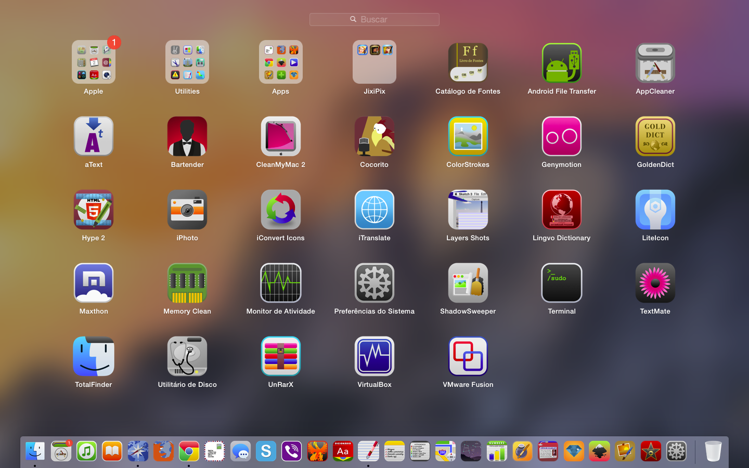Viewport: 749px width, 468px height.
Task: Open the Apple folder with notification badge
Action: 94,62
